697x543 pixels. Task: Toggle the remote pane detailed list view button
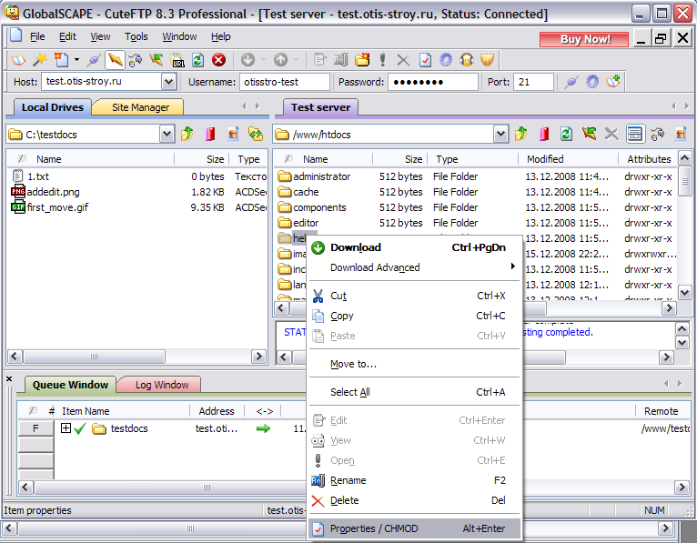pos(635,134)
